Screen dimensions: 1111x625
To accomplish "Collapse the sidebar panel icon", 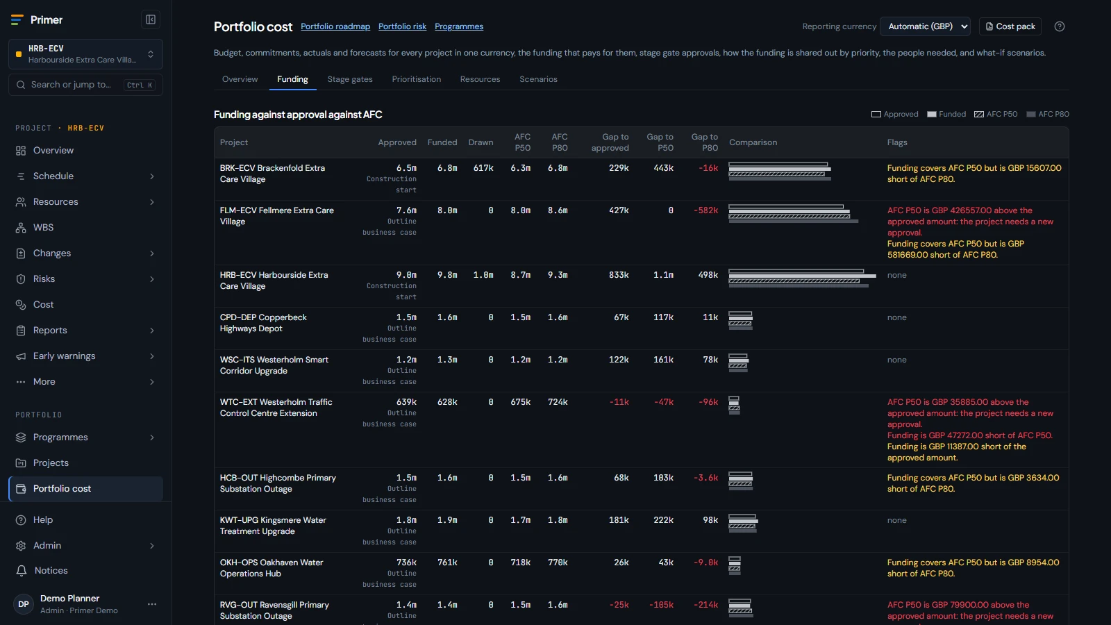I will tap(151, 19).
